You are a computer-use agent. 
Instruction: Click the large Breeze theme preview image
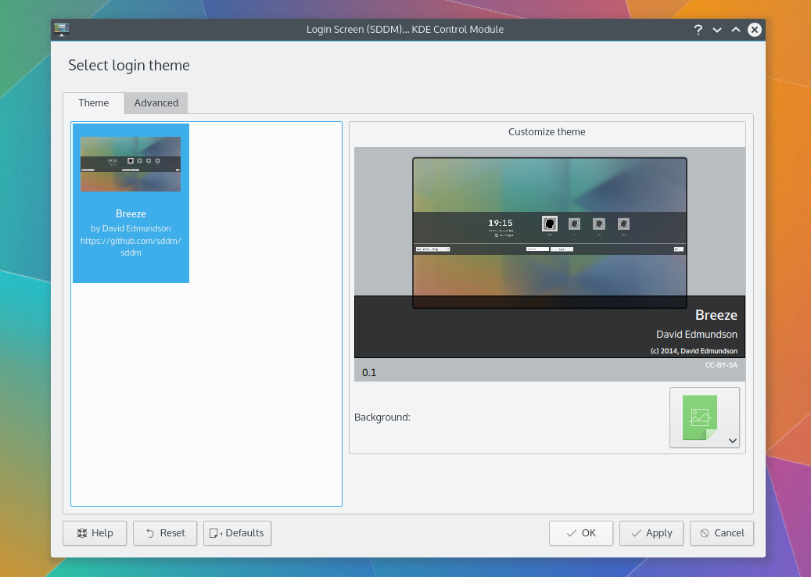[550, 233]
